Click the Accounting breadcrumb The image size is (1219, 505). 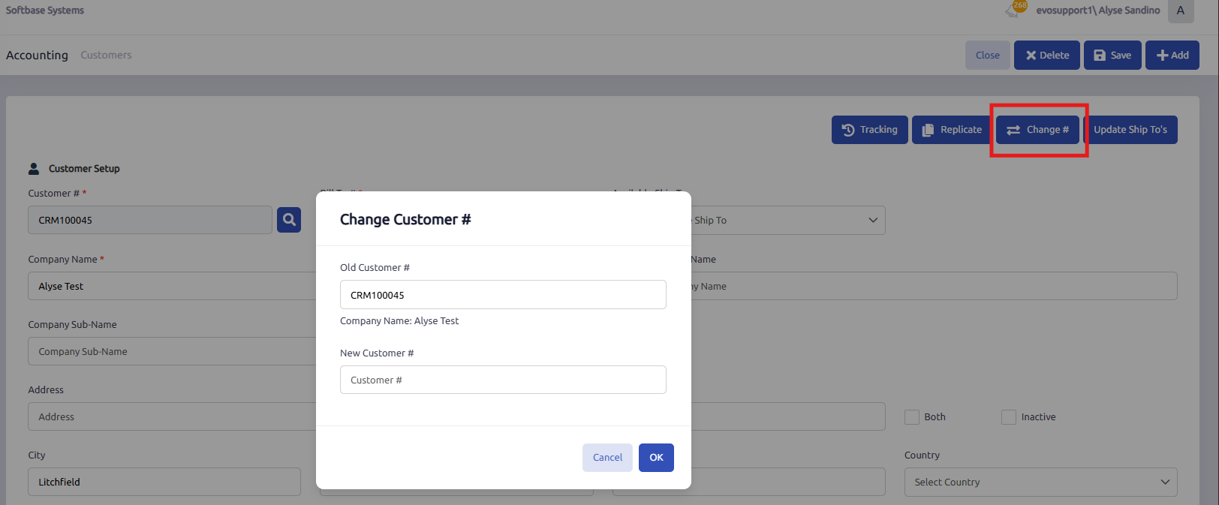pyautogui.click(x=37, y=55)
